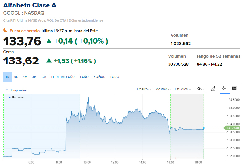This screenshot has height=166, width=246.
Task: Select the 5 AÑOS range
Action: [99, 77]
